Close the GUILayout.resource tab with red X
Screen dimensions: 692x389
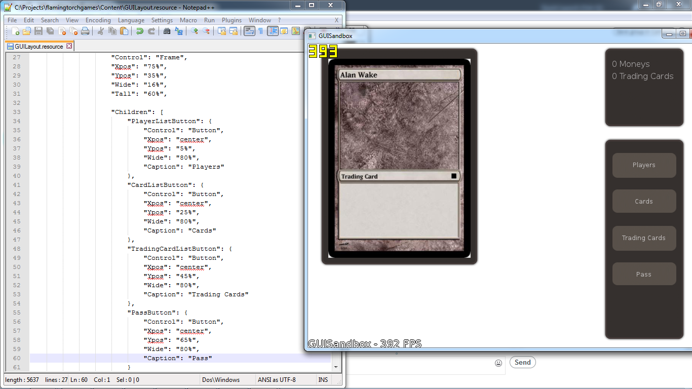[69, 46]
